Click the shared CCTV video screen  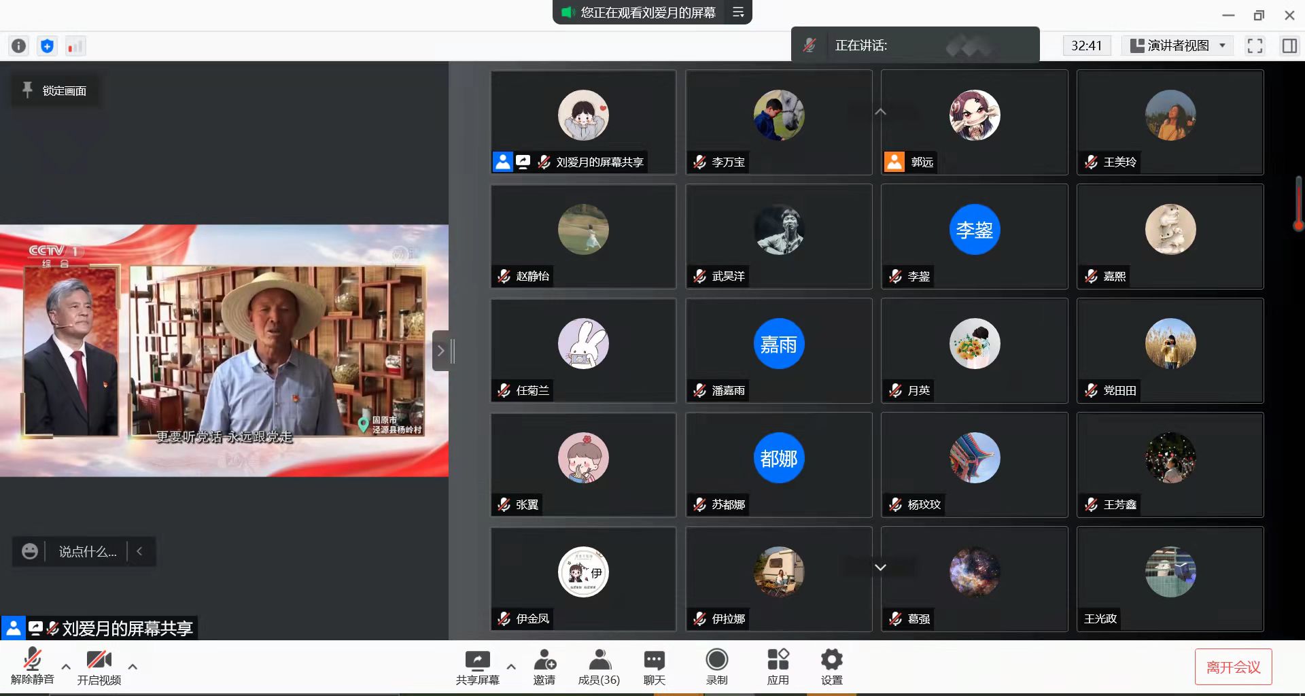pos(224,351)
